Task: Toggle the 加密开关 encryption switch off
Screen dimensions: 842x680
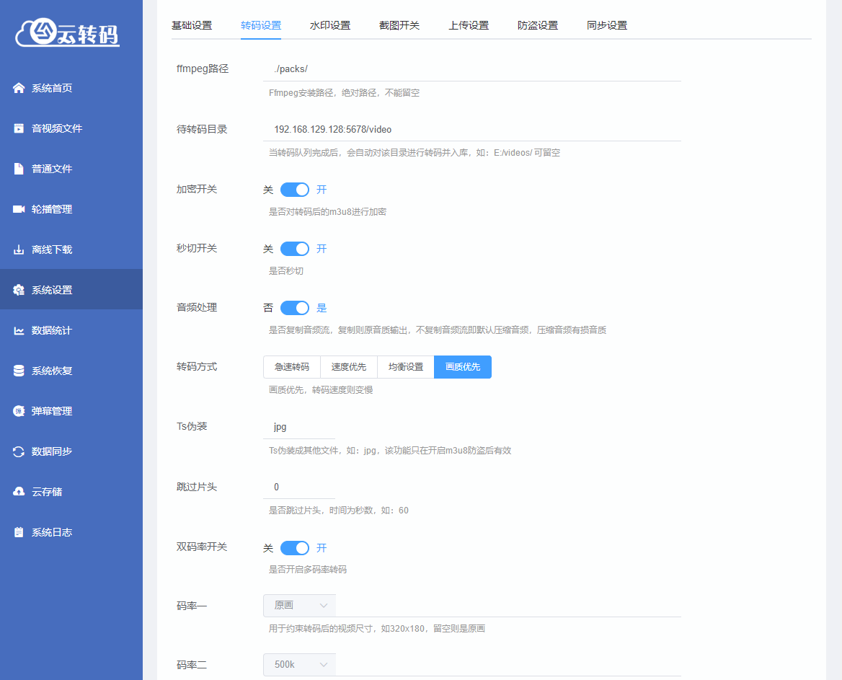Action: [x=294, y=189]
